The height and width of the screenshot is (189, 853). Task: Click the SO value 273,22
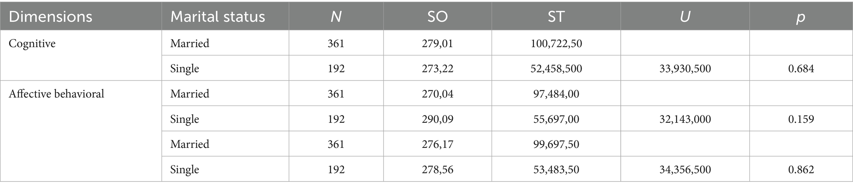437,69
